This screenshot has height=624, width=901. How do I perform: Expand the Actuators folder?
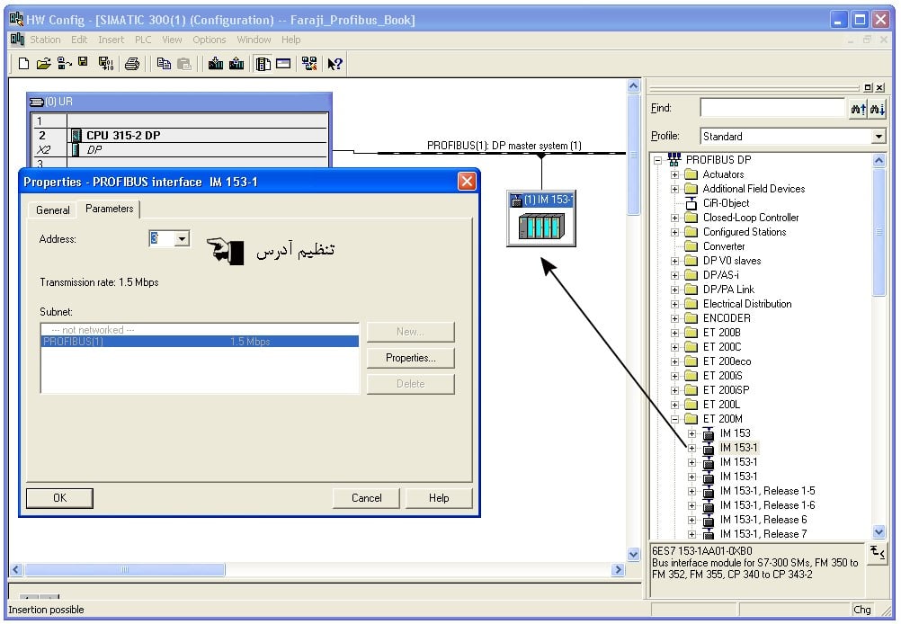tap(675, 174)
